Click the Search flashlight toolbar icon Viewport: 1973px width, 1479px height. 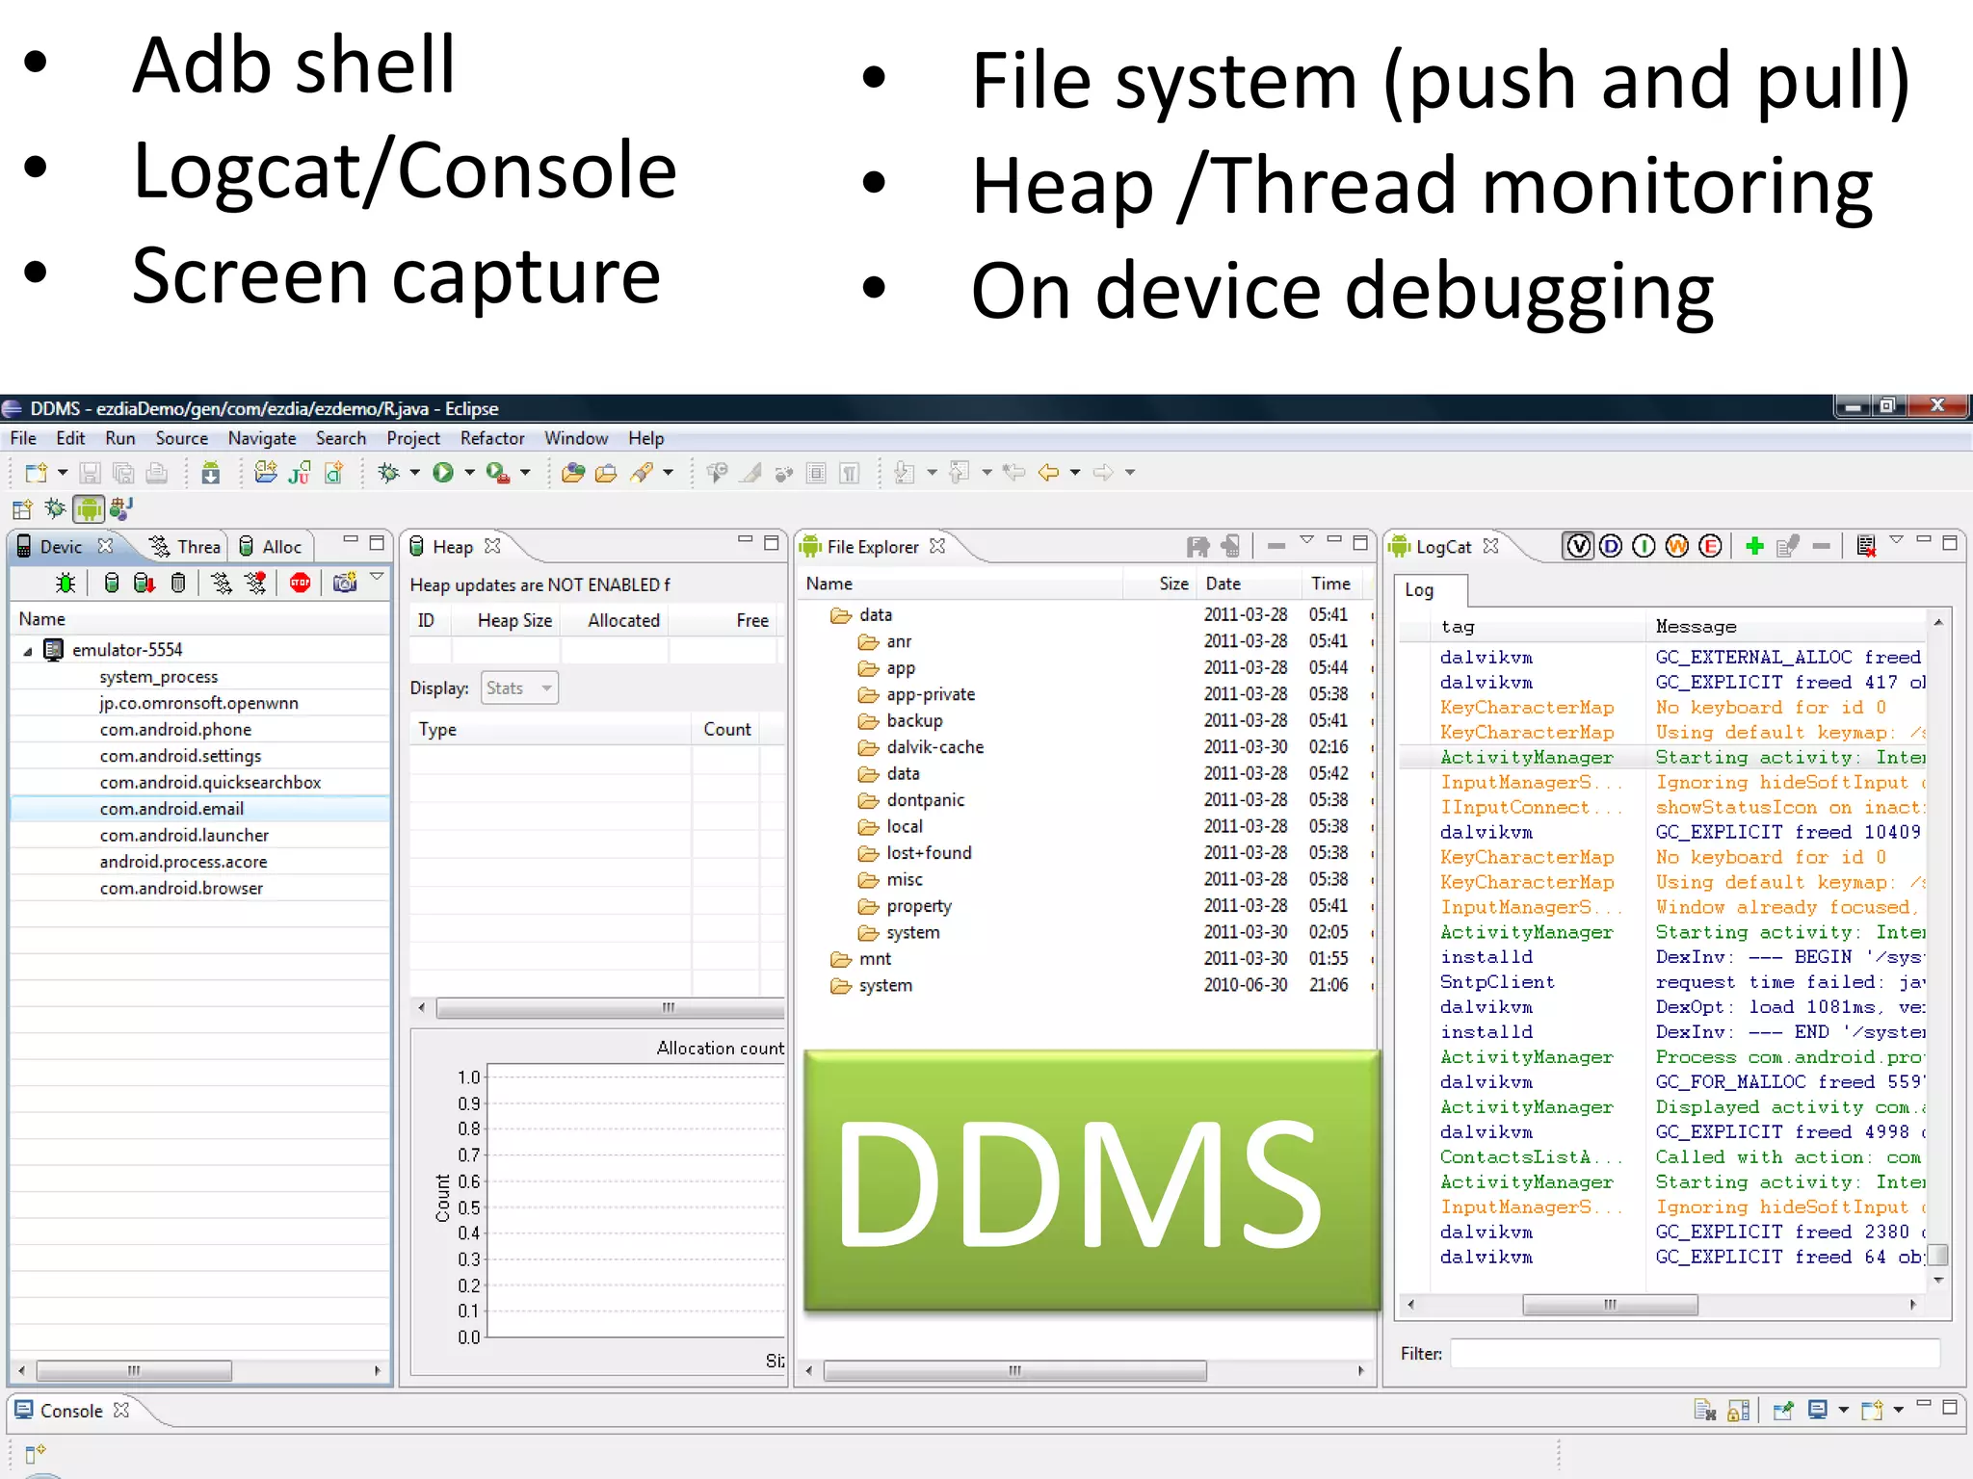click(x=641, y=473)
